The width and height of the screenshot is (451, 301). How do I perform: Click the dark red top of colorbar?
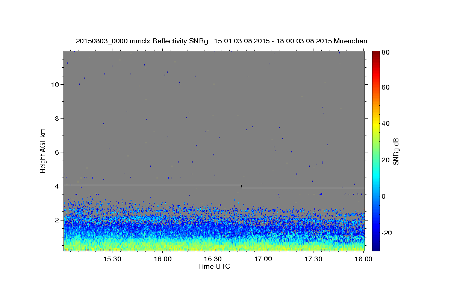376,53
